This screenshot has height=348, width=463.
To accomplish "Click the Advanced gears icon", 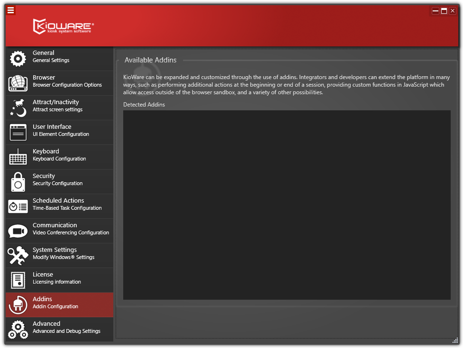I will [x=18, y=330].
